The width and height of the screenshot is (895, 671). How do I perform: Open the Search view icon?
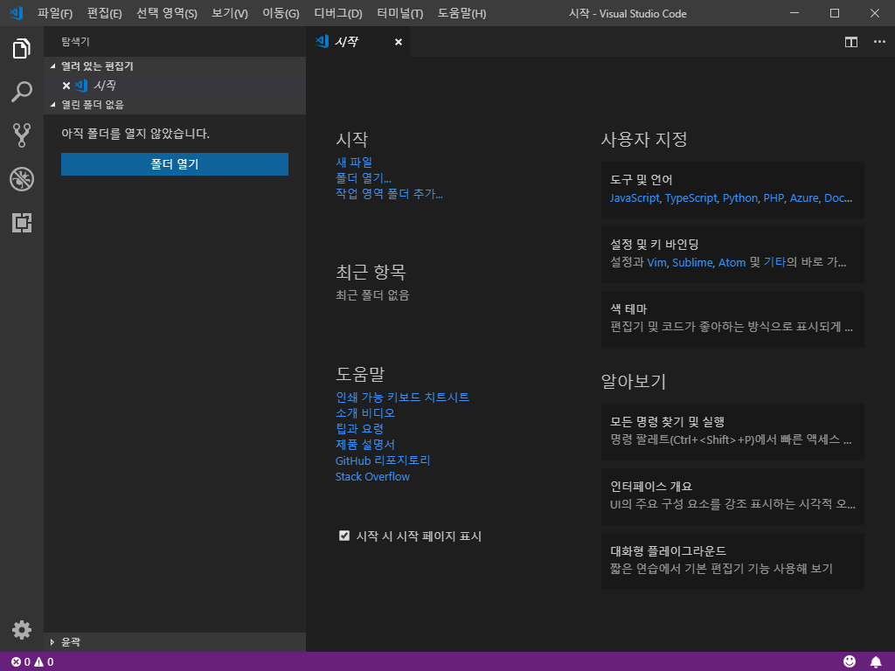[x=22, y=92]
